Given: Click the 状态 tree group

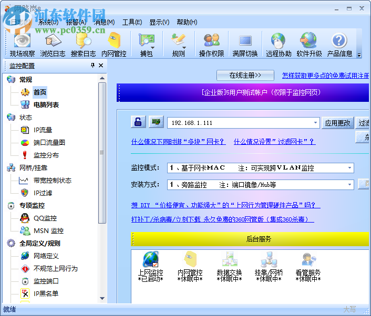Looking at the screenshot, I should click(x=26, y=118).
